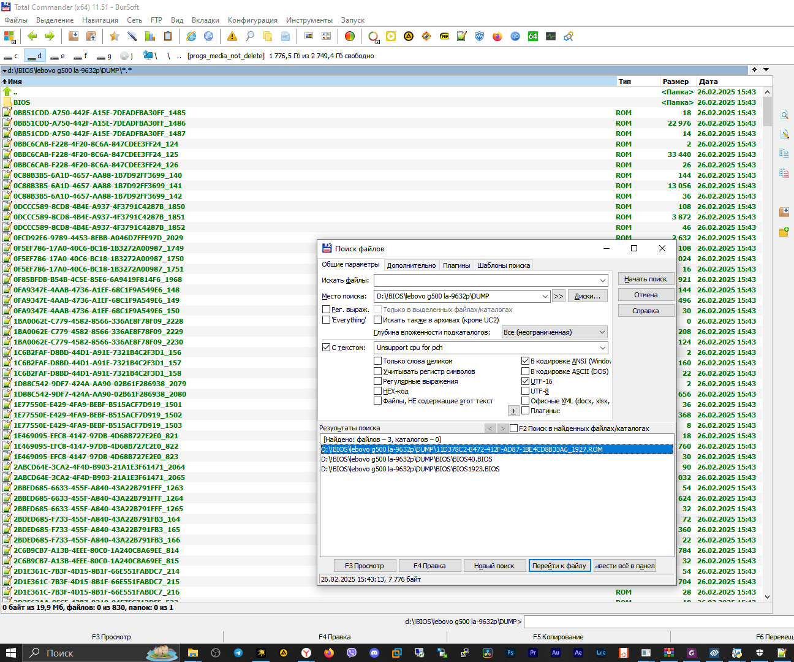794x662 pixels.
Task: Click the notepad with pencil toolbar icon
Action: tap(462, 36)
